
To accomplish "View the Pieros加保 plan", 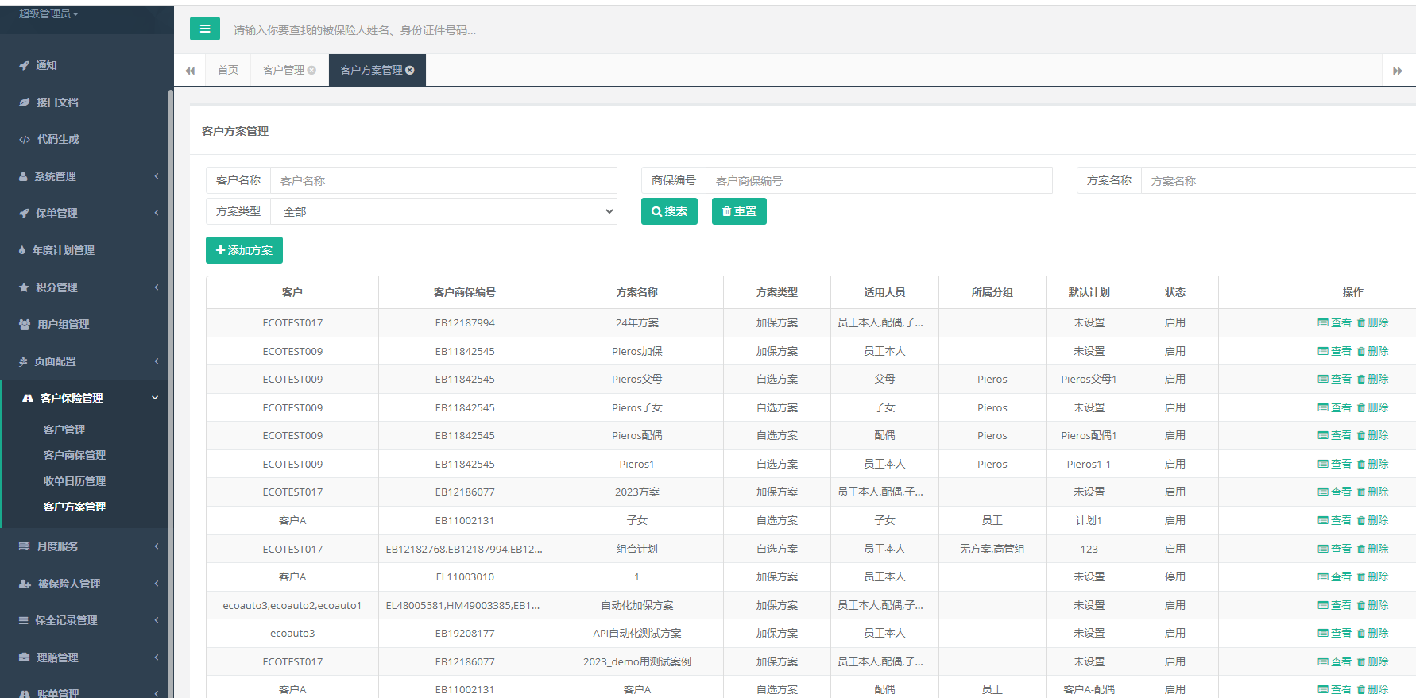I will tap(1334, 351).
